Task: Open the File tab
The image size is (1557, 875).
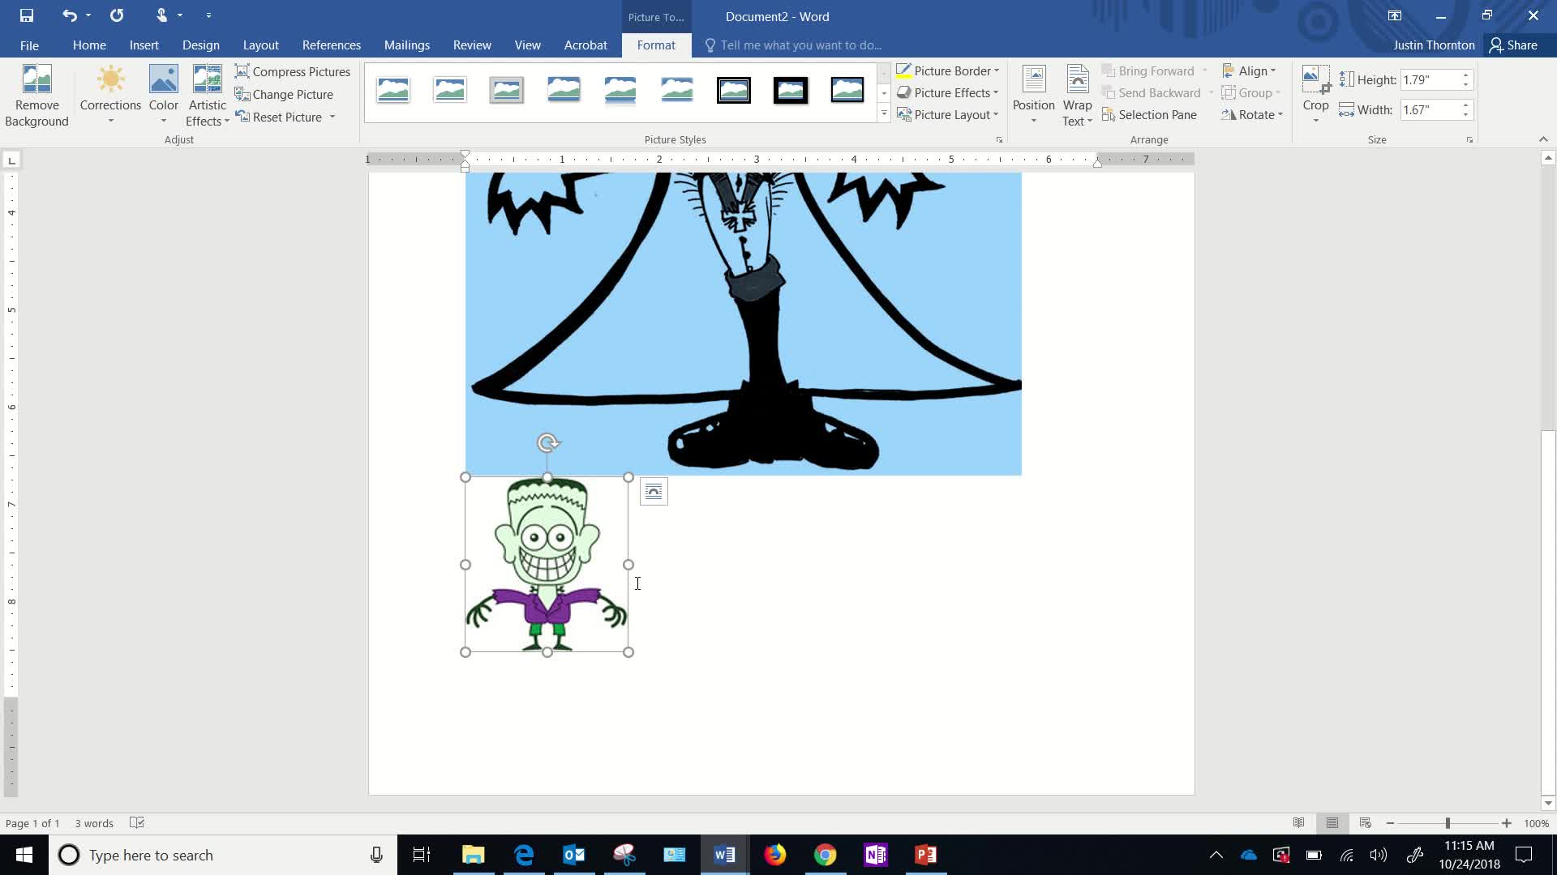Action: pos(29,45)
